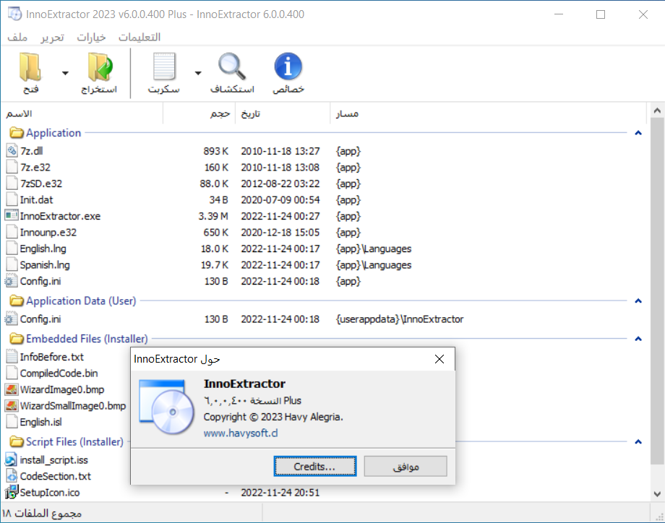Viewport: 665px width, 523px height.
Task: Sort by the Name (الاسم) column header
Action: coord(82,113)
